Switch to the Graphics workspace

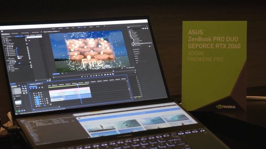click(91, 27)
